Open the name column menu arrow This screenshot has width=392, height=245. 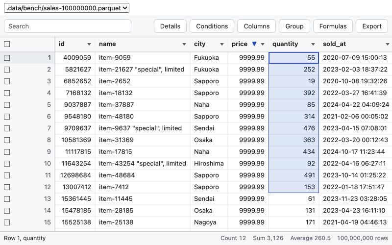point(184,44)
